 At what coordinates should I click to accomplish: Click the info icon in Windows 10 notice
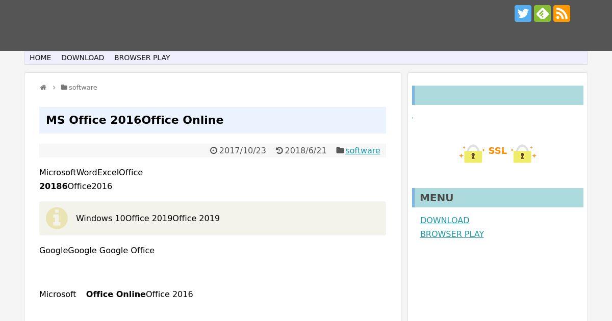[57, 218]
